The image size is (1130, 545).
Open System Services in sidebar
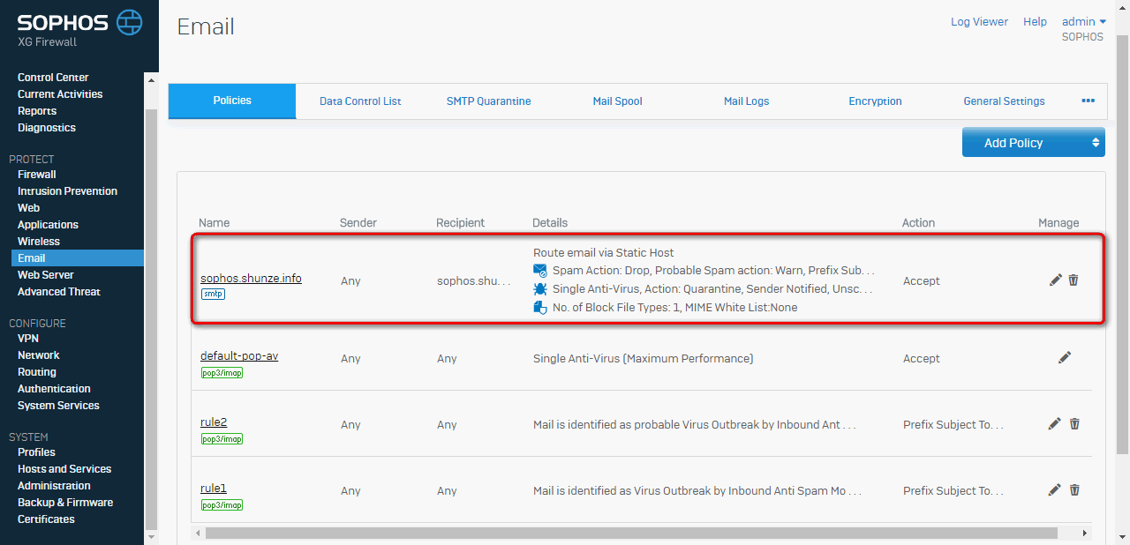[x=58, y=406]
